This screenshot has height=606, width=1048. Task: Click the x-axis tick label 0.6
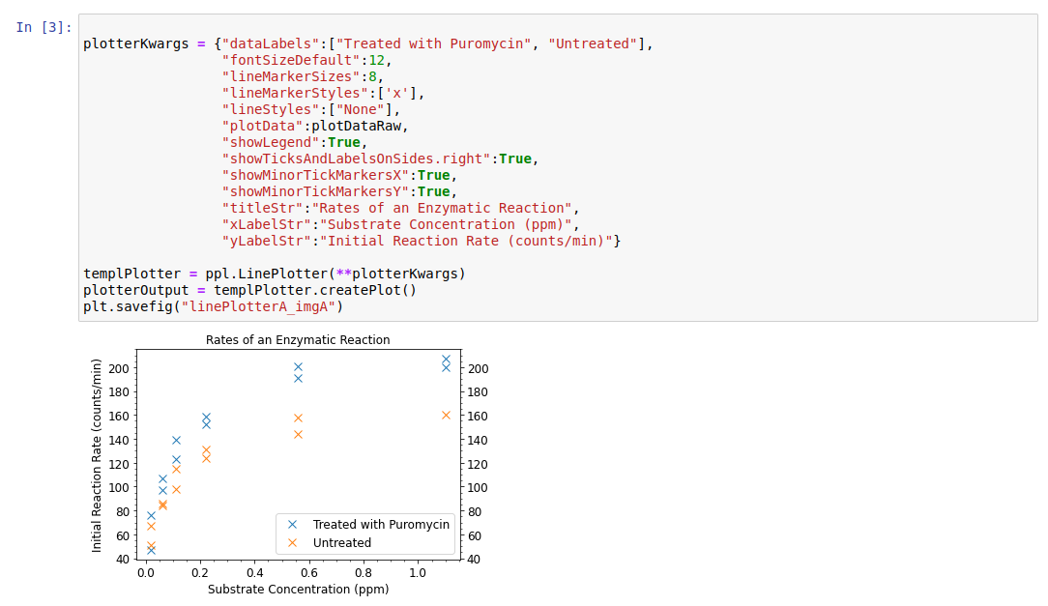(308, 572)
